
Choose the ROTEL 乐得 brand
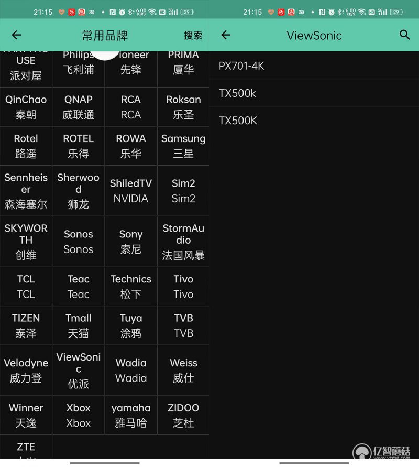pos(79,146)
